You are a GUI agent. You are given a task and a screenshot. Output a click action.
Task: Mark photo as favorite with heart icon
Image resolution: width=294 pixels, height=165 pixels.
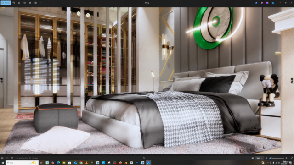7,158
